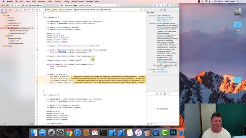Collapse the View Controllers group
This screenshot has height=138, width=246.
point(5,26)
